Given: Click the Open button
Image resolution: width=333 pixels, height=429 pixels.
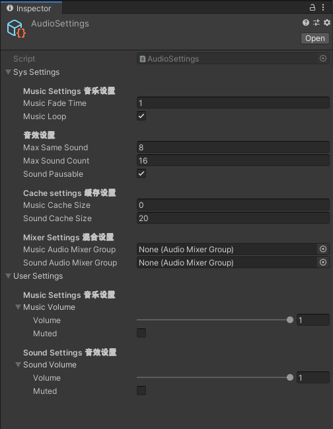Looking at the screenshot, I should tap(315, 38).
